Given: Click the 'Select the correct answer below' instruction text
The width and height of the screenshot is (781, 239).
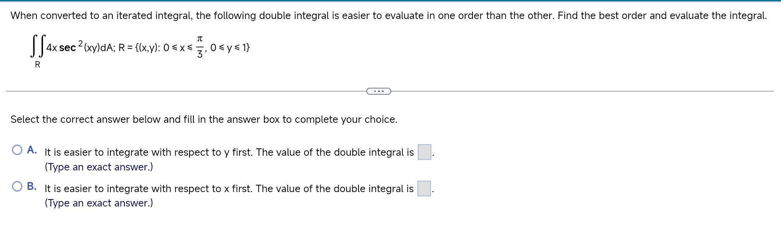Looking at the screenshot, I should [x=203, y=119].
